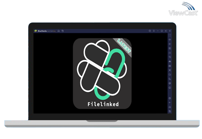Viewport: 202px width, 139px height.
Task: Click the install APK icon in sidebar
Action: click(170, 66)
